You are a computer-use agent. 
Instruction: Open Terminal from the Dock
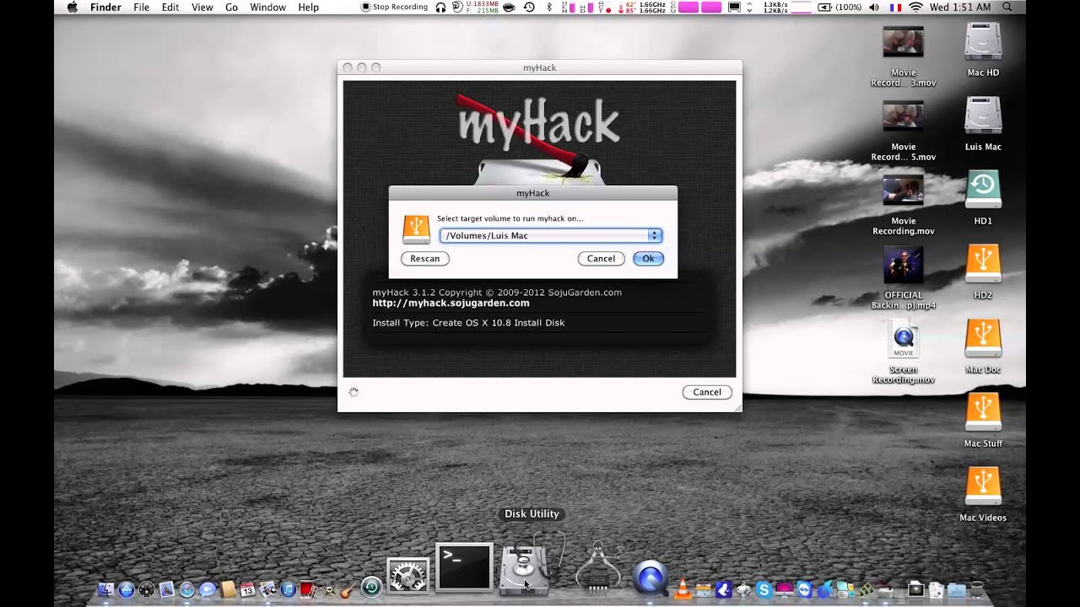pyautogui.click(x=465, y=568)
